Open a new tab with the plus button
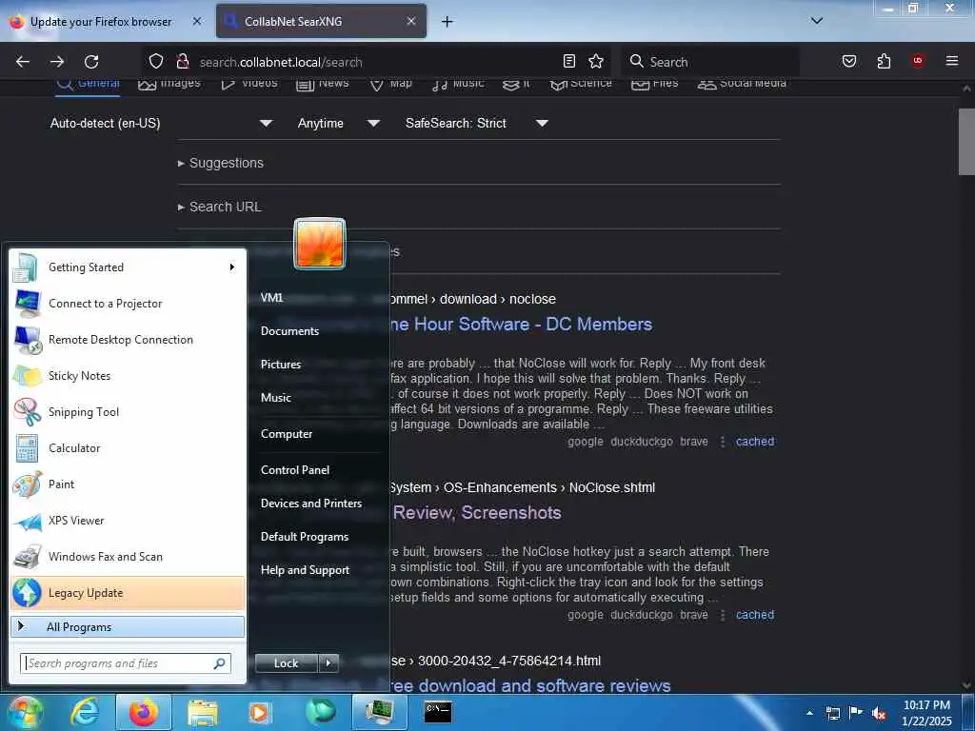The height and width of the screenshot is (731, 975). (x=448, y=22)
